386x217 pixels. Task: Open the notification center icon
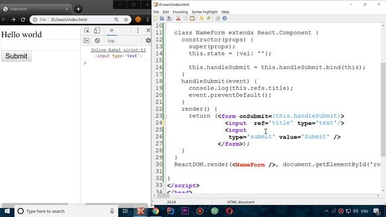(x=376, y=211)
